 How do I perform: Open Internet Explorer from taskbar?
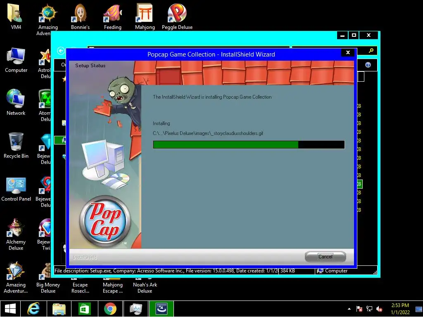point(34,309)
